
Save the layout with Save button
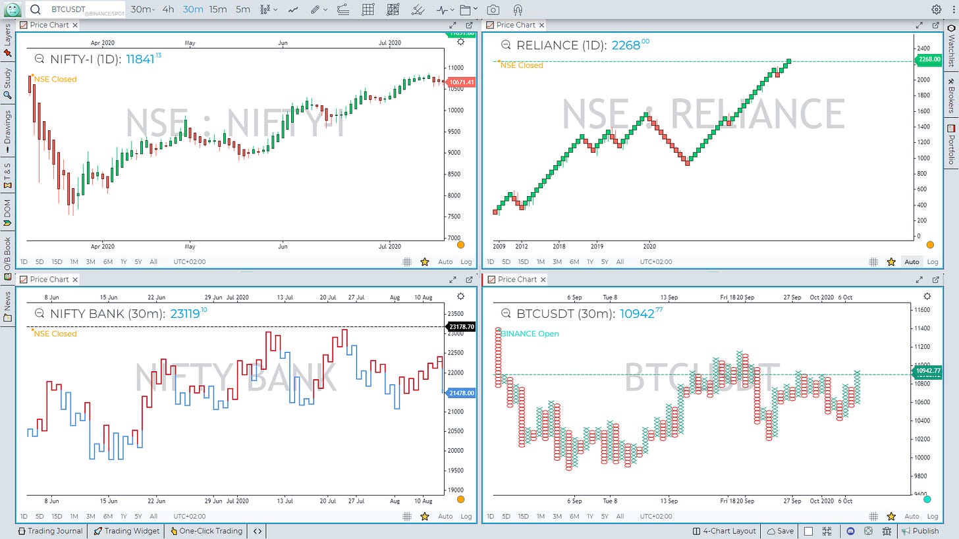coord(780,531)
